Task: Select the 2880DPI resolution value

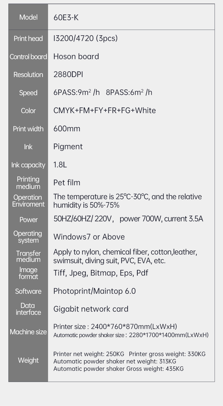Action: coord(68,75)
